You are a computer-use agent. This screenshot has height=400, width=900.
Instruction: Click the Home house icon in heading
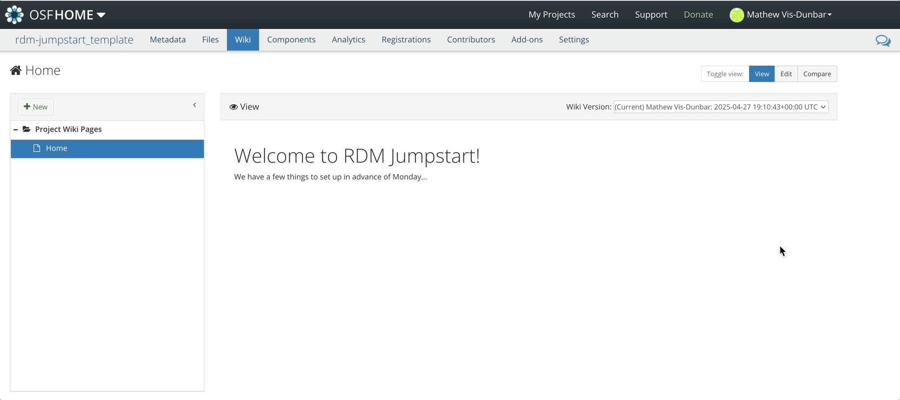16,70
